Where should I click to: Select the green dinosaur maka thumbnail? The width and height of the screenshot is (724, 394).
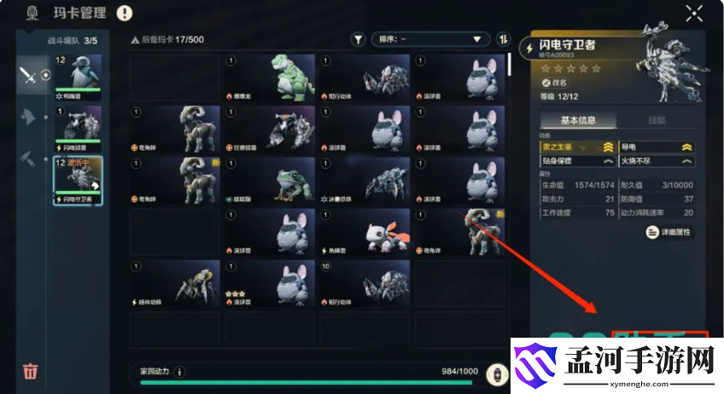tap(270, 78)
